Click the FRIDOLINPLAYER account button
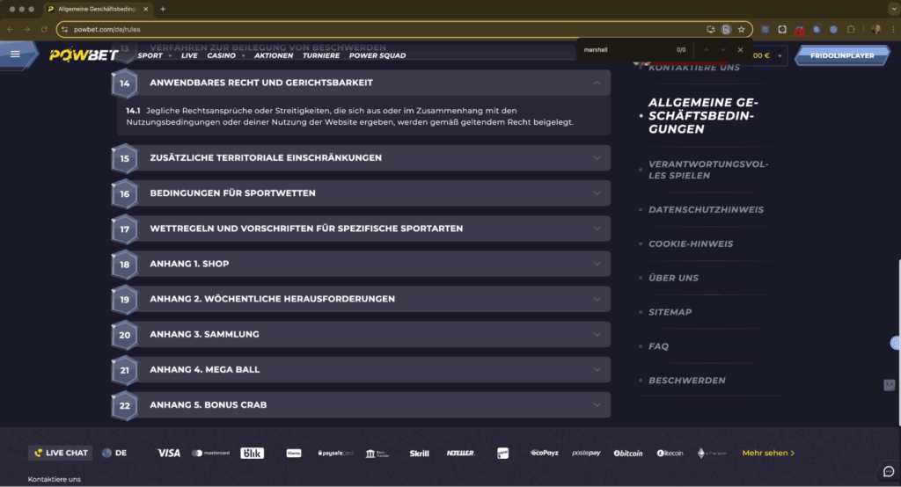901x487 pixels. pos(842,55)
